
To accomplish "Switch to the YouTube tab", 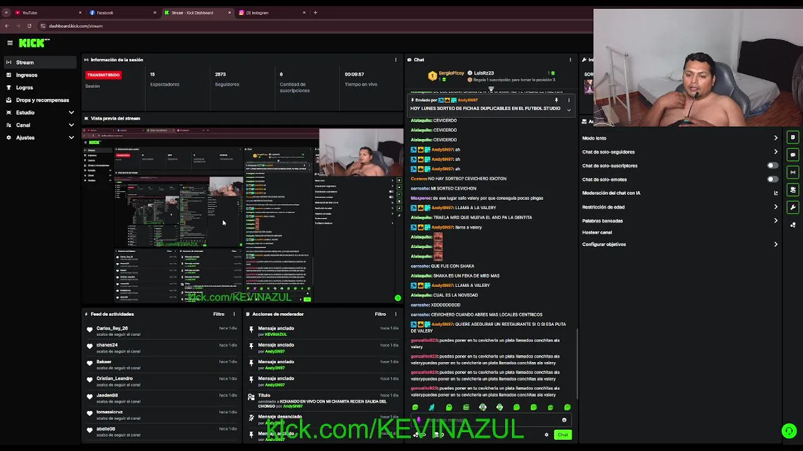I will point(48,13).
